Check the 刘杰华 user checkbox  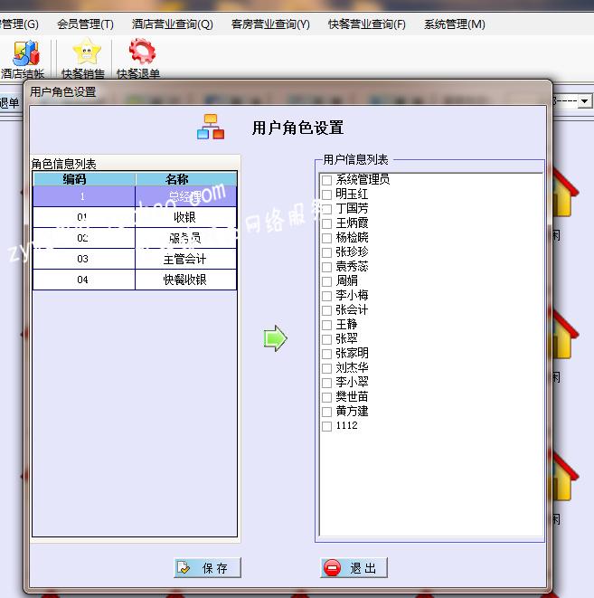(x=326, y=368)
